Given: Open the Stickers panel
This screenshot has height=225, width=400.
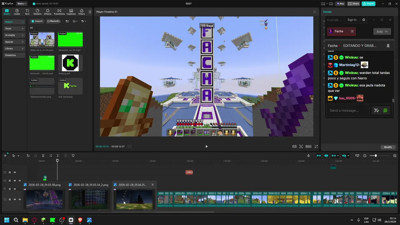Looking at the screenshot, I should [x=37, y=12].
